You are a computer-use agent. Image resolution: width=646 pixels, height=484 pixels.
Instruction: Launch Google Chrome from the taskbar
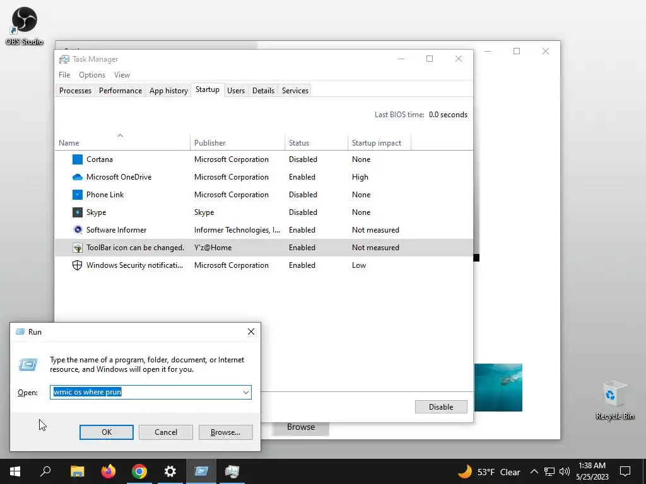139,471
